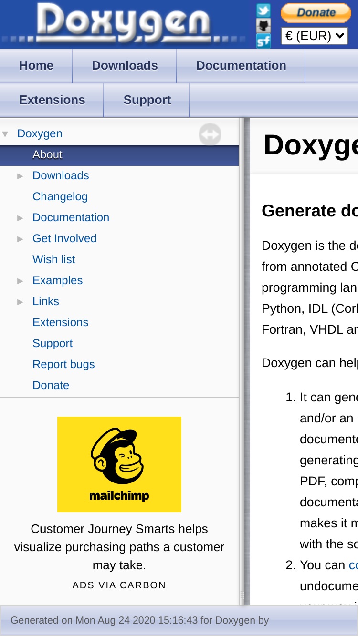
Task: Open Report bugs in the sidebar
Action: [x=63, y=364]
